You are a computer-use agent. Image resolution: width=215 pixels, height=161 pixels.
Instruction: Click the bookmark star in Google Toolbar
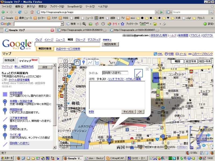[123, 24]
